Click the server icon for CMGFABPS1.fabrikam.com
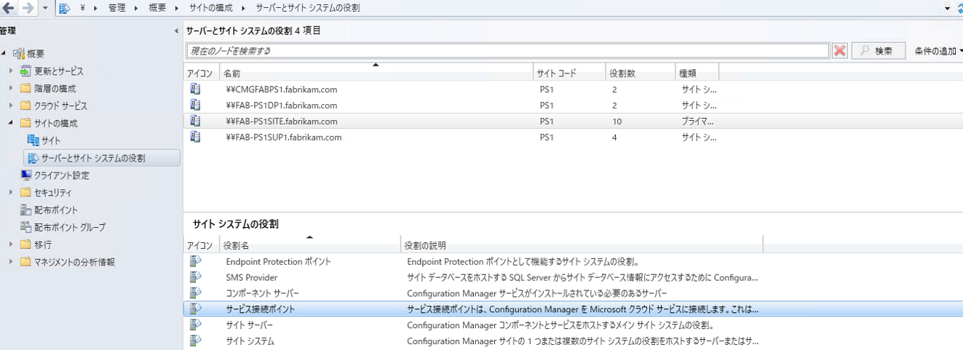 [195, 90]
